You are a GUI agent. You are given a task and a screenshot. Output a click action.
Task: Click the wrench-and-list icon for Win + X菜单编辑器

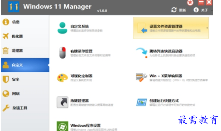point(141,77)
